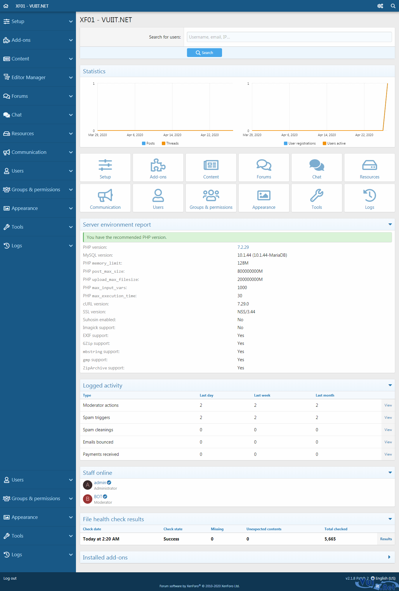Screen dimensions: 399x591
Task: Collapse File health check results section
Action: tap(390, 519)
